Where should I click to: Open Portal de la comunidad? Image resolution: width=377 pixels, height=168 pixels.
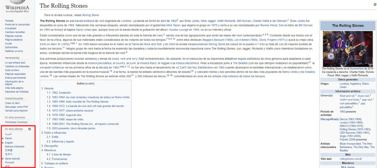[x=17, y=24]
